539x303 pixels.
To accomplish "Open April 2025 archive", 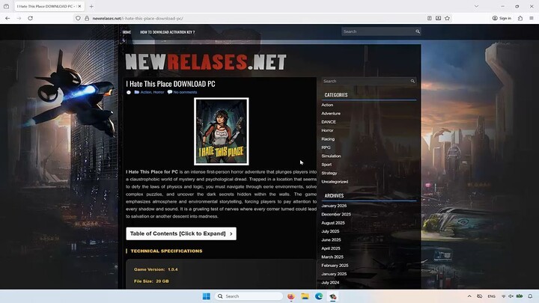I will point(331,248).
